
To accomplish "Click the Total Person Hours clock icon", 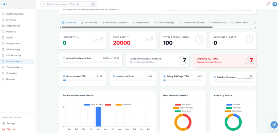I will pos(199,39).
